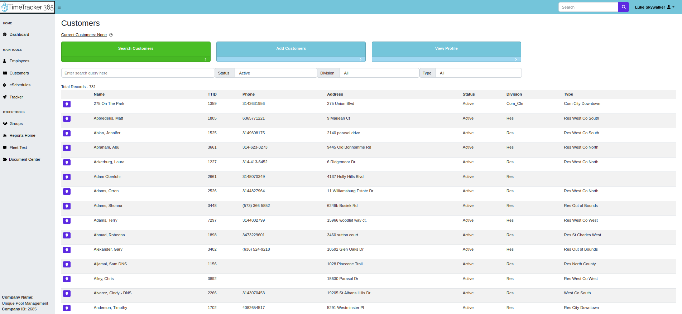Click customer name 275 On The Park
This screenshot has width=682, height=314.
(x=109, y=103)
